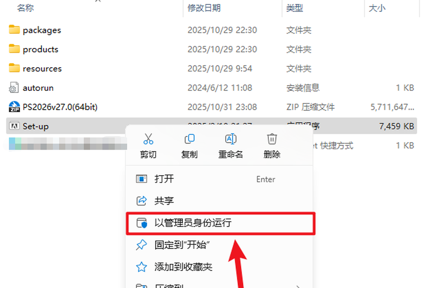Choose 以管理员身份运行 from context menu
426x288 pixels.
tap(220, 223)
